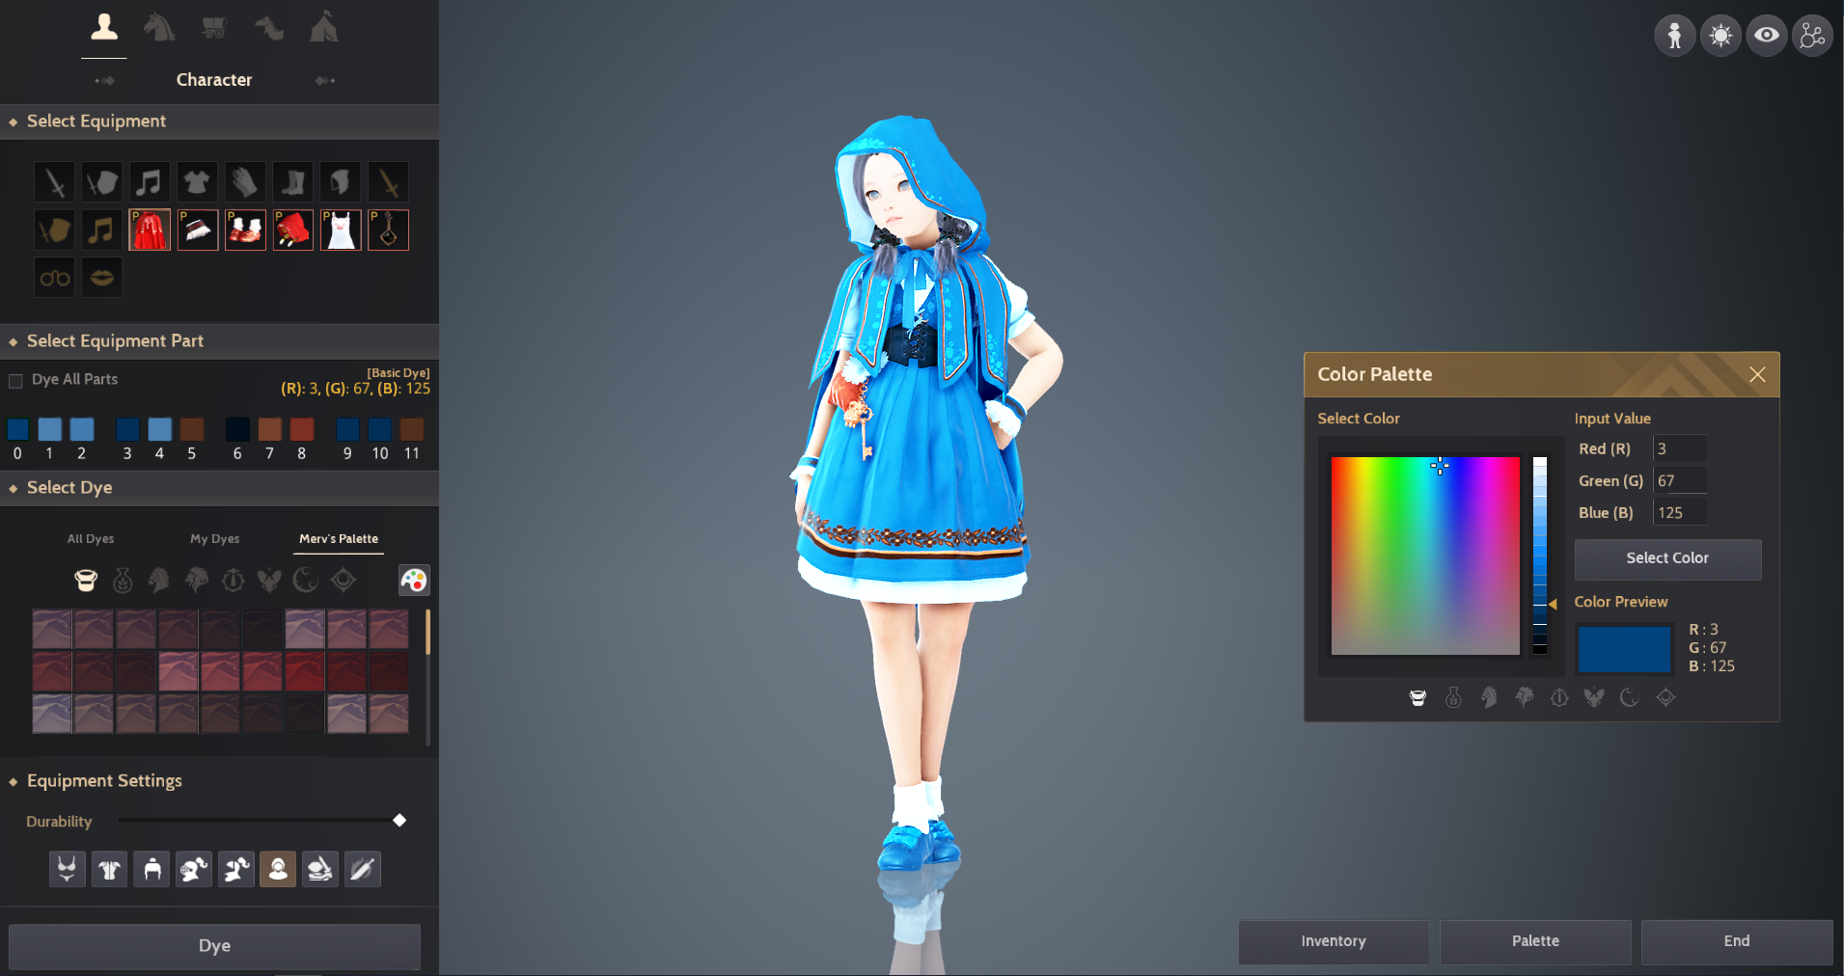The image size is (1844, 976).
Task: Open the Inventory button
Action: [1334, 941]
